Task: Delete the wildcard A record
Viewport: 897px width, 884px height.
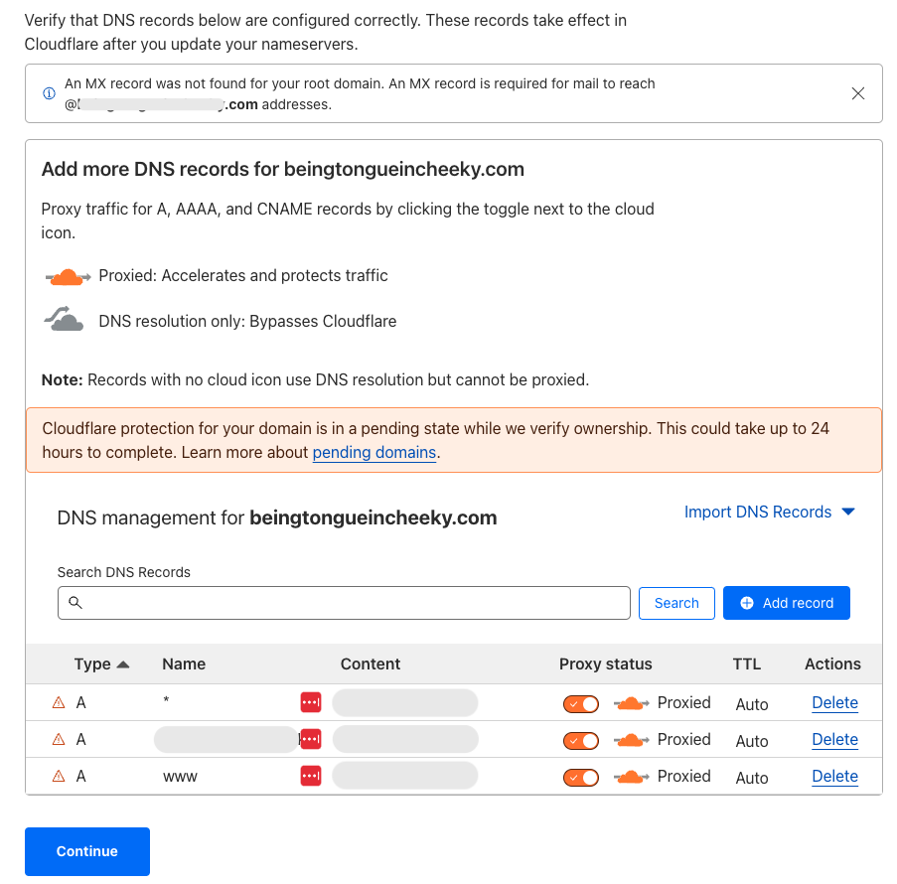Action: 834,702
